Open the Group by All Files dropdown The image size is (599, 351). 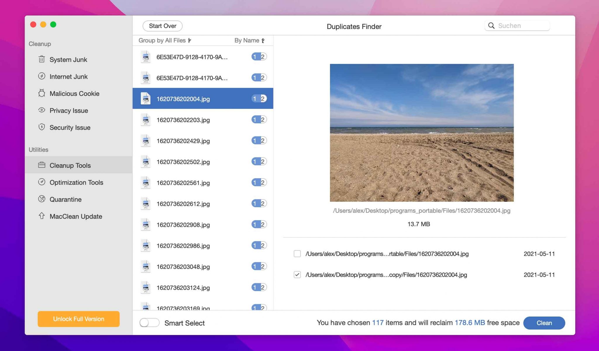(x=165, y=40)
